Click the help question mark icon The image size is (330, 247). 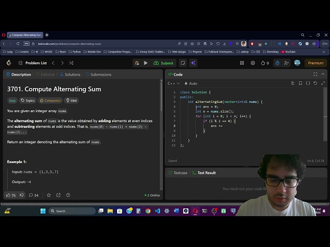[x=68, y=195]
